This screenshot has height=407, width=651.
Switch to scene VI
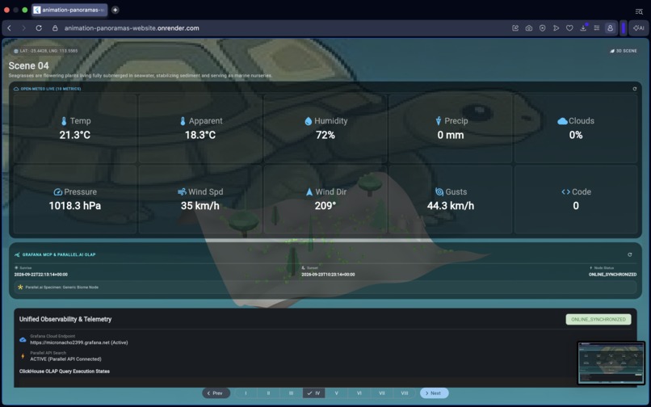(359, 393)
